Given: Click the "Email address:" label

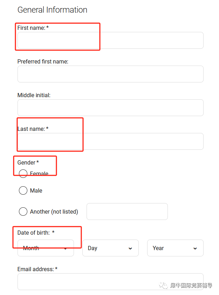Looking at the screenshot, I should point(35,269).
